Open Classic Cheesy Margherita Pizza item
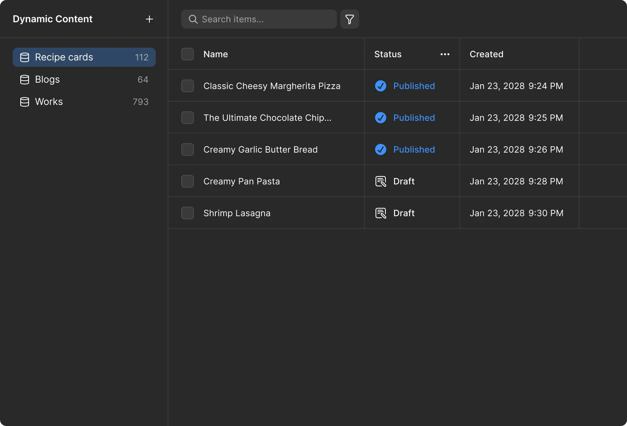The height and width of the screenshot is (426, 627). click(272, 86)
